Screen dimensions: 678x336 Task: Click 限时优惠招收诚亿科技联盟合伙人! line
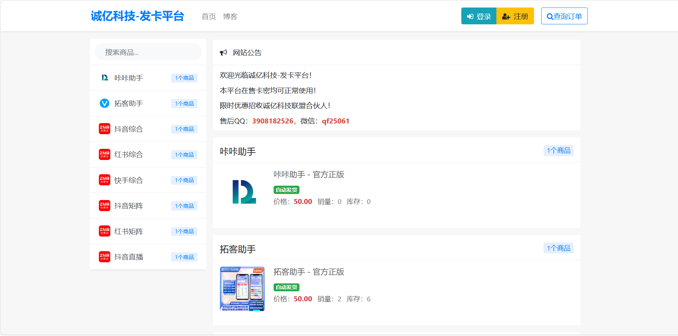(275, 106)
